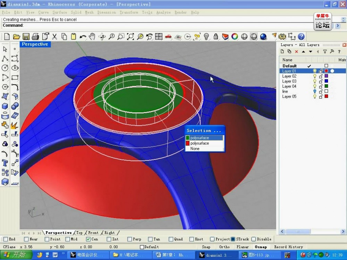Open the File menu
The width and height of the screenshot is (347, 260).
click(x=6, y=12)
